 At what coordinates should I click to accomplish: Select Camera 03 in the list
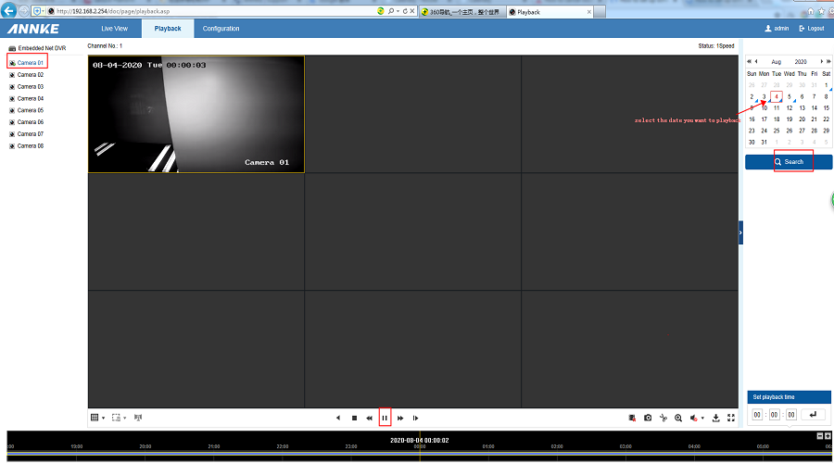pyautogui.click(x=27, y=87)
